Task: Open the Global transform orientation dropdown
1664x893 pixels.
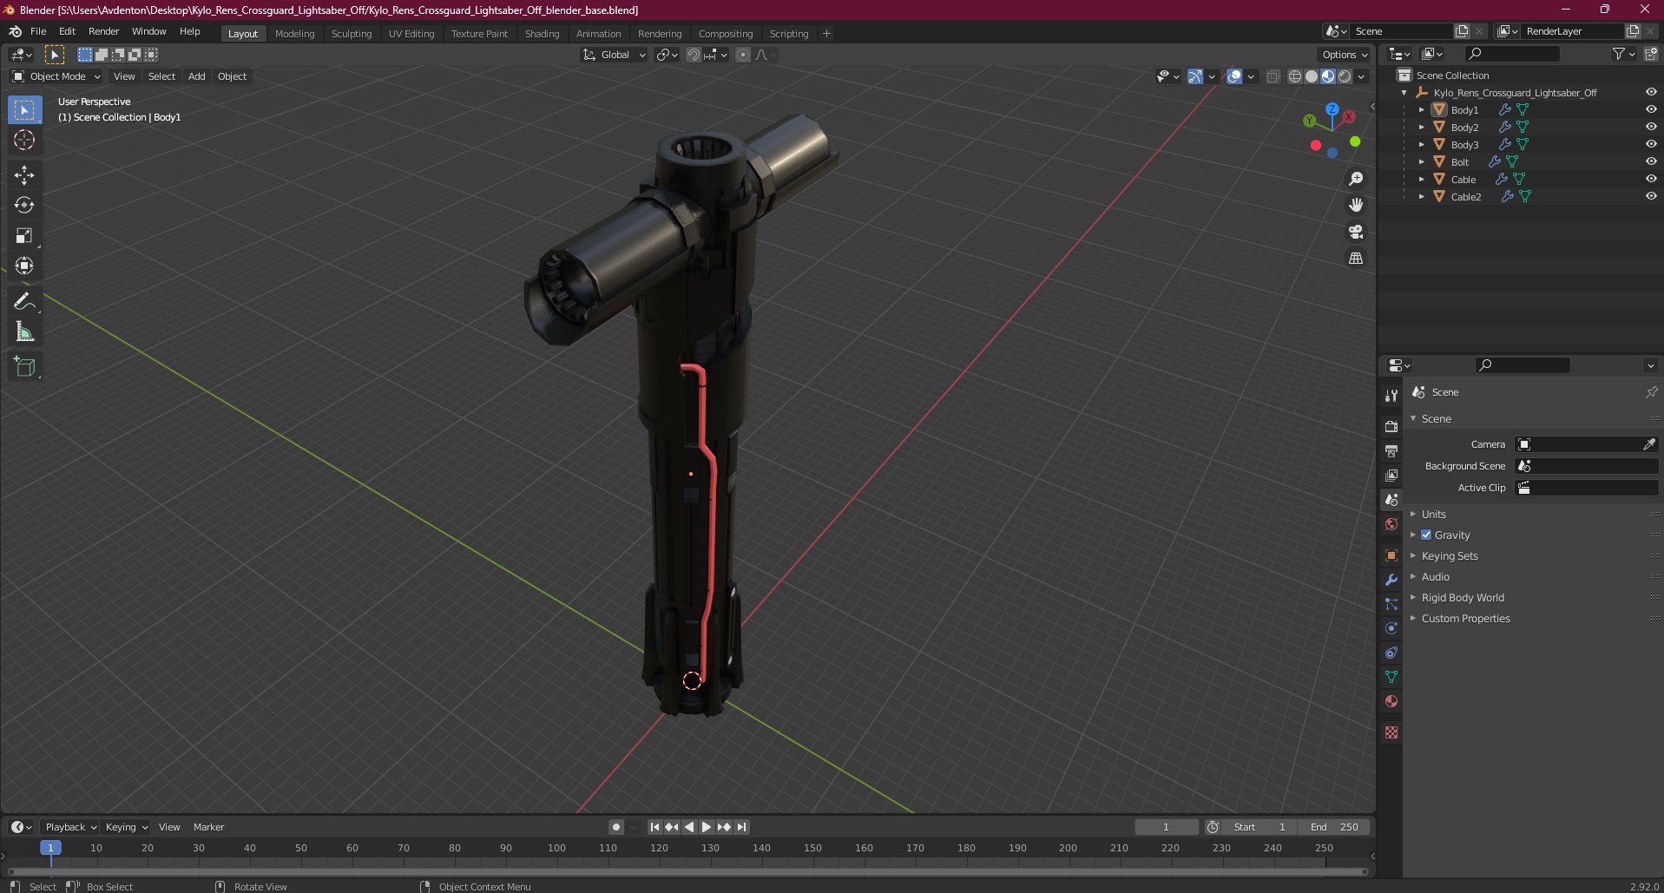Action: [x=614, y=55]
